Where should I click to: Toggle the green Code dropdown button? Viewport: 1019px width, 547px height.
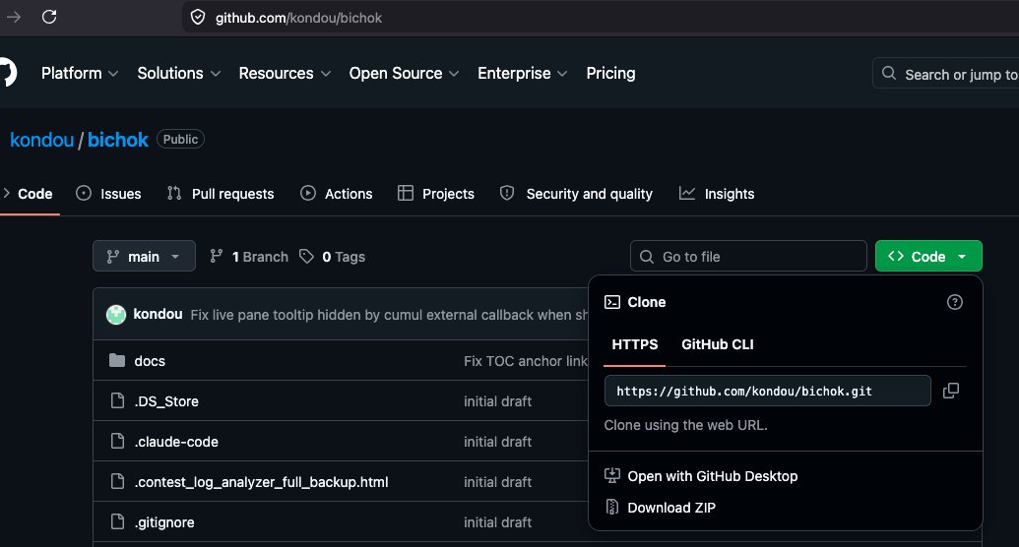(928, 257)
